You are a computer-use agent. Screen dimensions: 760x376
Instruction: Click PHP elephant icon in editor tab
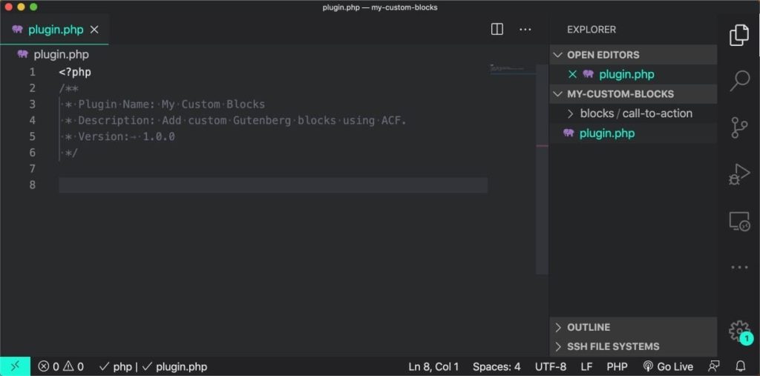point(18,30)
